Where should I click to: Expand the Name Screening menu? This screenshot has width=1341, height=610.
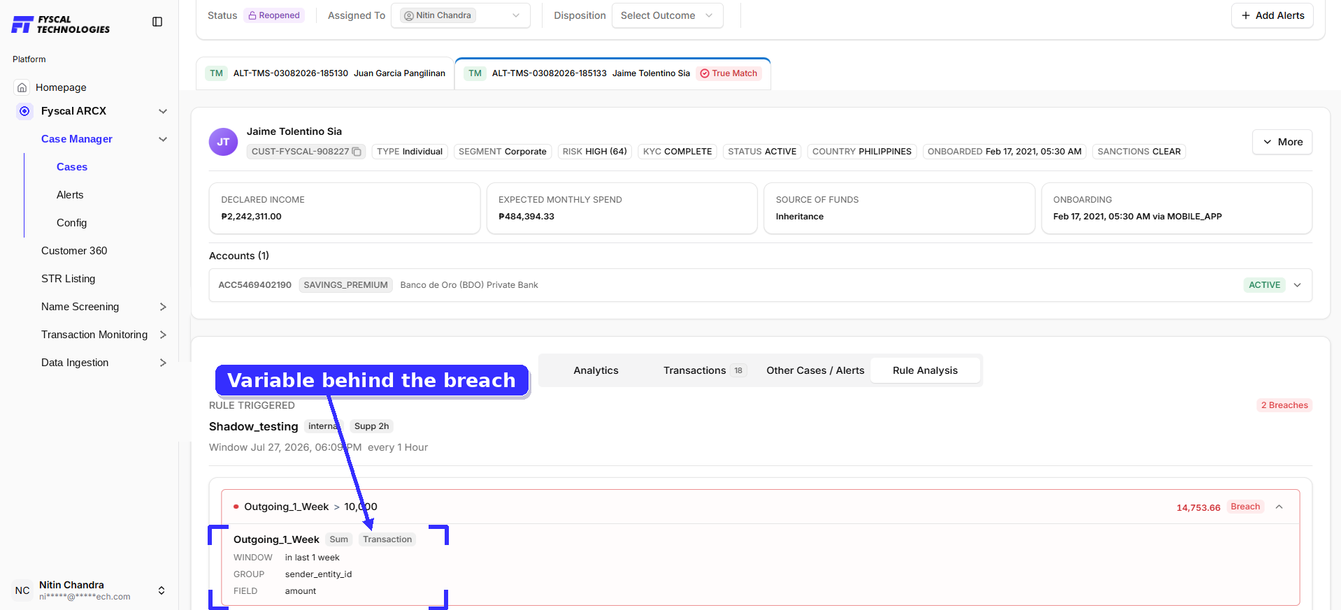(163, 307)
